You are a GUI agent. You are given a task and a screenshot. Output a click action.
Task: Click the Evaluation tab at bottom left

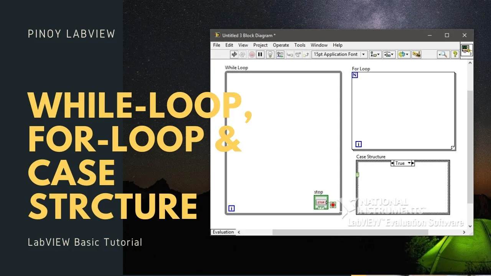[x=223, y=232]
